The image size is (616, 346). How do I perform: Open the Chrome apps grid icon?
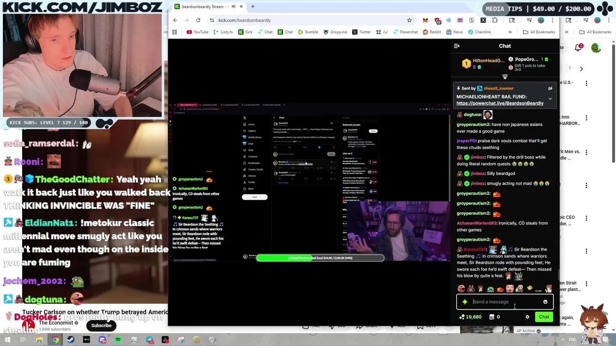pyautogui.click(x=175, y=32)
